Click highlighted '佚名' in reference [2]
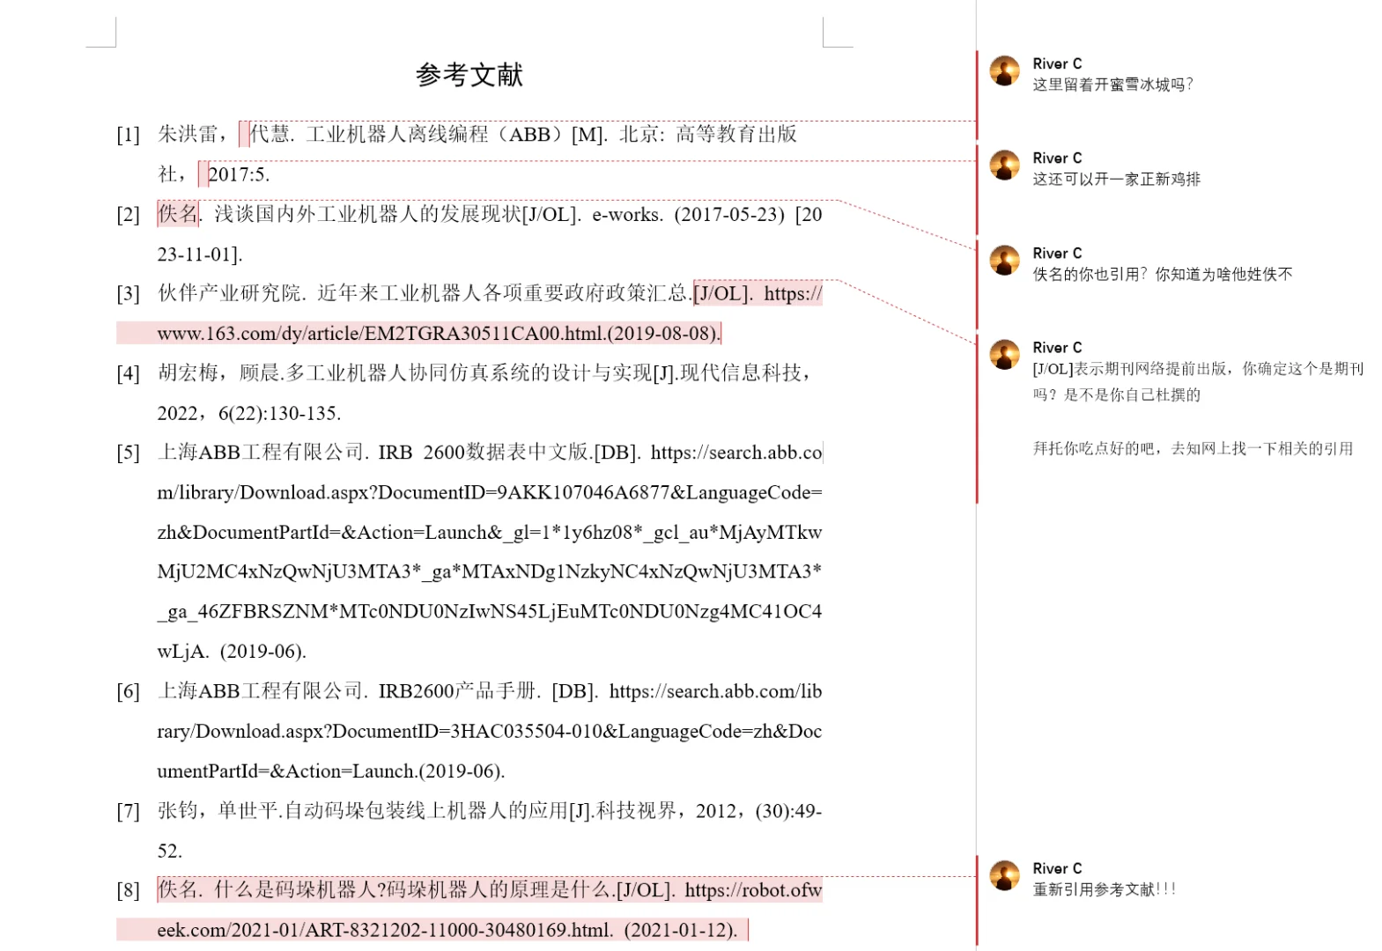Viewport: 1382px width, 951px height. [178, 213]
